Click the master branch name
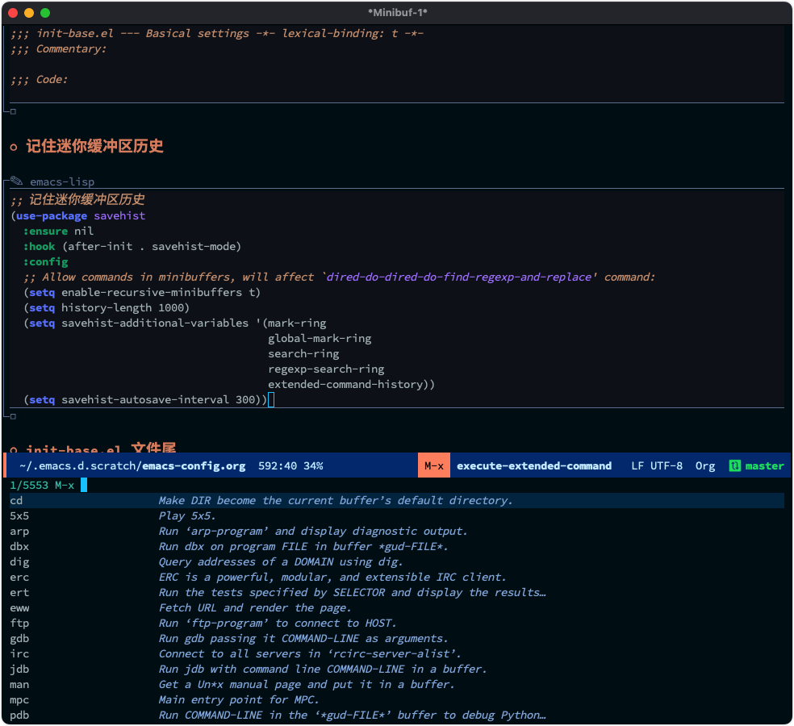The image size is (794, 726). pyautogui.click(x=764, y=465)
